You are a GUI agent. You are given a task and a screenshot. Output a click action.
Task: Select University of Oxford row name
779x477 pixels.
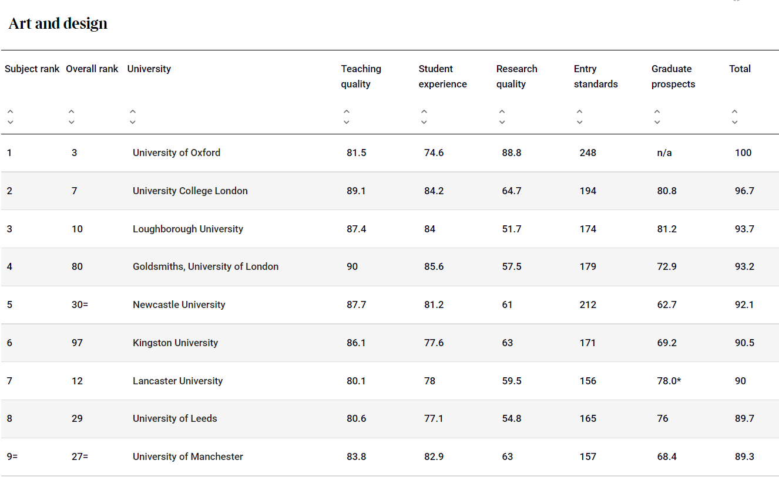click(x=177, y=153)
